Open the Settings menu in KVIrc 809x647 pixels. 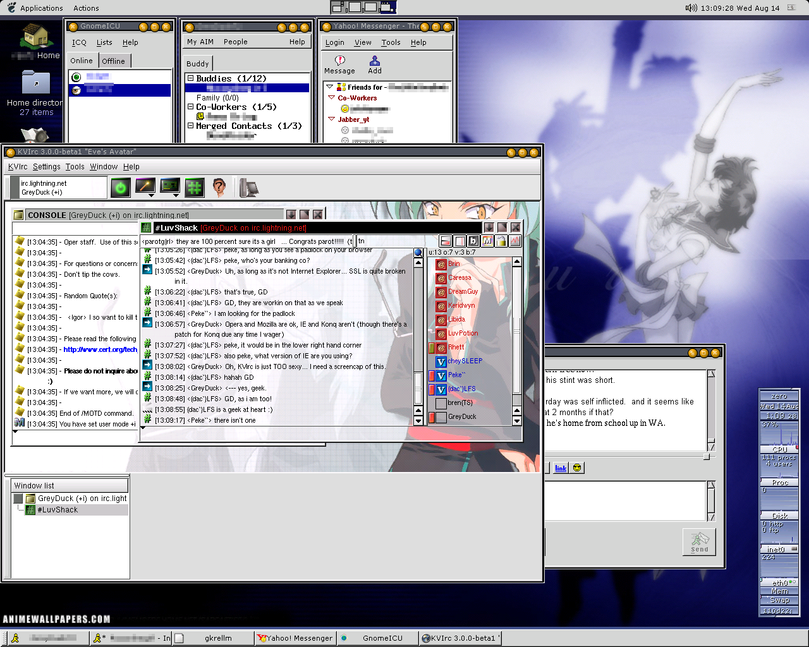(47, 167)
